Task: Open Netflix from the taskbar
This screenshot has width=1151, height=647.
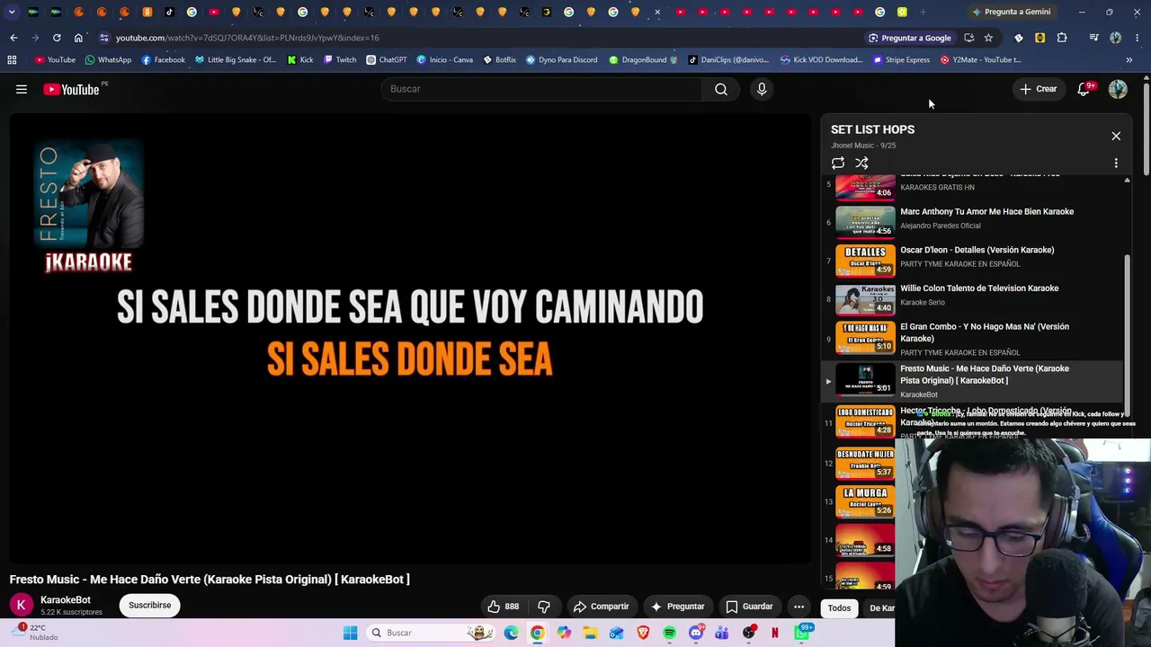Action: click(x=774, y=633)
